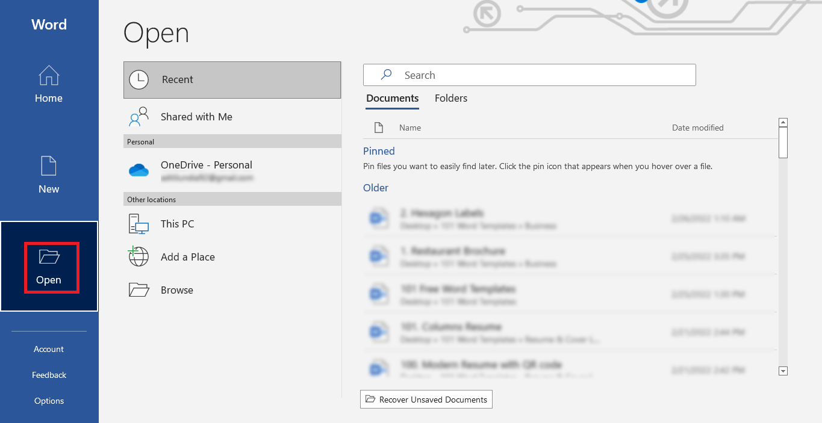This screenshot has height=423, width=822.
Task: Open Word icon beside Restaurant Brochure
Action: (x=378, y=256)
